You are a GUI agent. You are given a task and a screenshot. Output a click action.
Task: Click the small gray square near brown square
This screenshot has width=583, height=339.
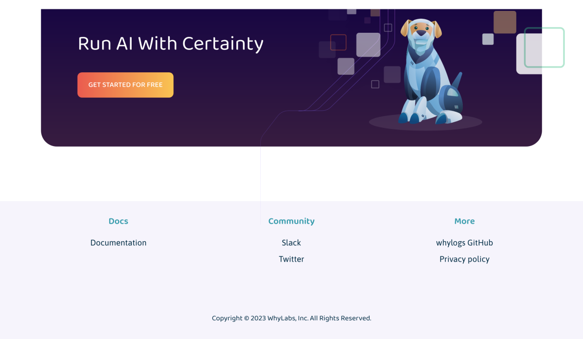pyautogui.click(x=488, y=39)
